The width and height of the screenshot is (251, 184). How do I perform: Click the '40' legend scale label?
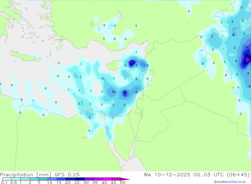click(x=104, y=182)
